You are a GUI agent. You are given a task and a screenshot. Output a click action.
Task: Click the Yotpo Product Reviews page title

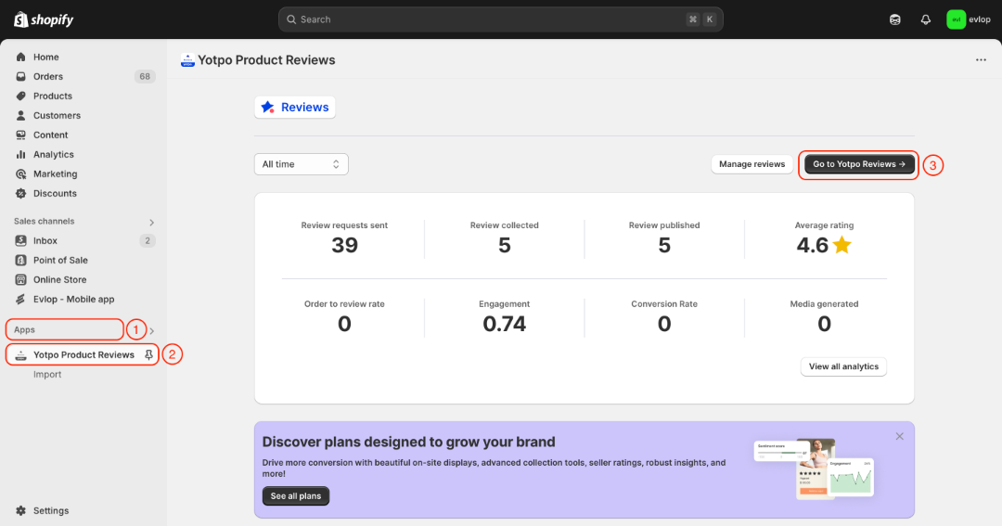pyautogui.click(x=266, y=60)
